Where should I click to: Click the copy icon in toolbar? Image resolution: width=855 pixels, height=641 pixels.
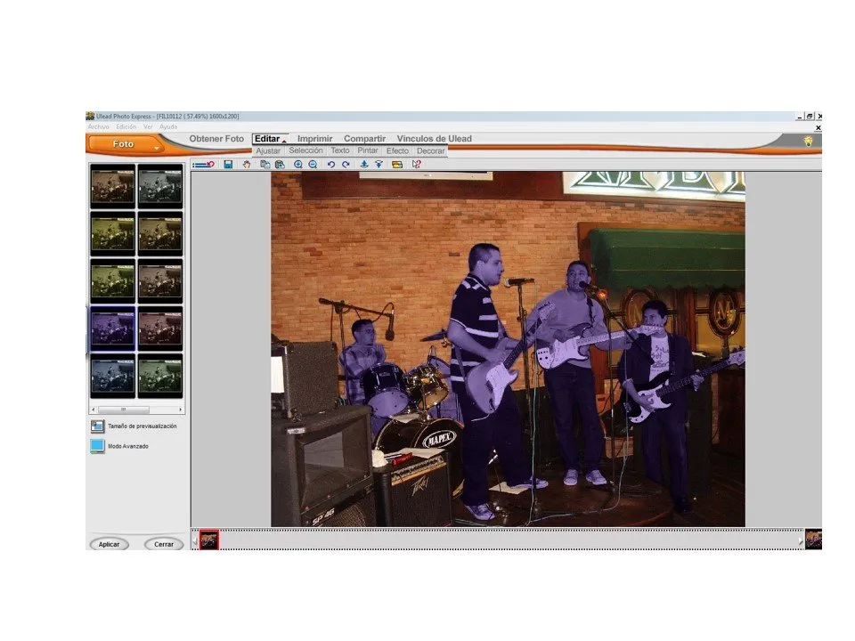[266, 165]
